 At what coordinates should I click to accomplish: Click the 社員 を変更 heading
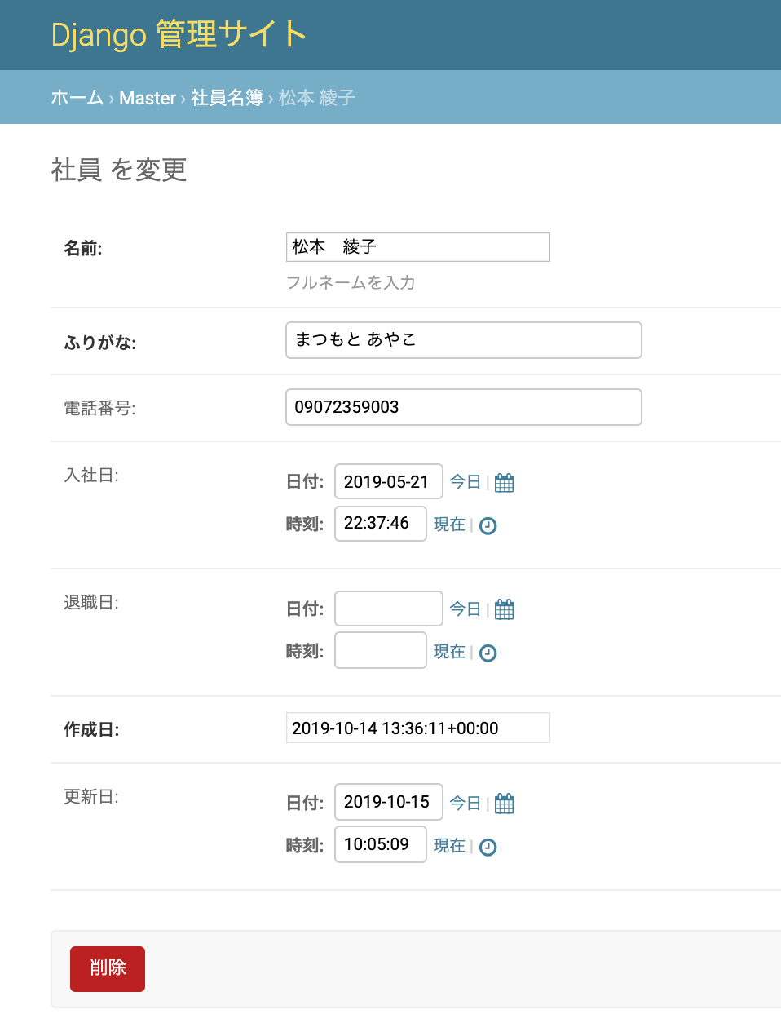click(119, 170)
